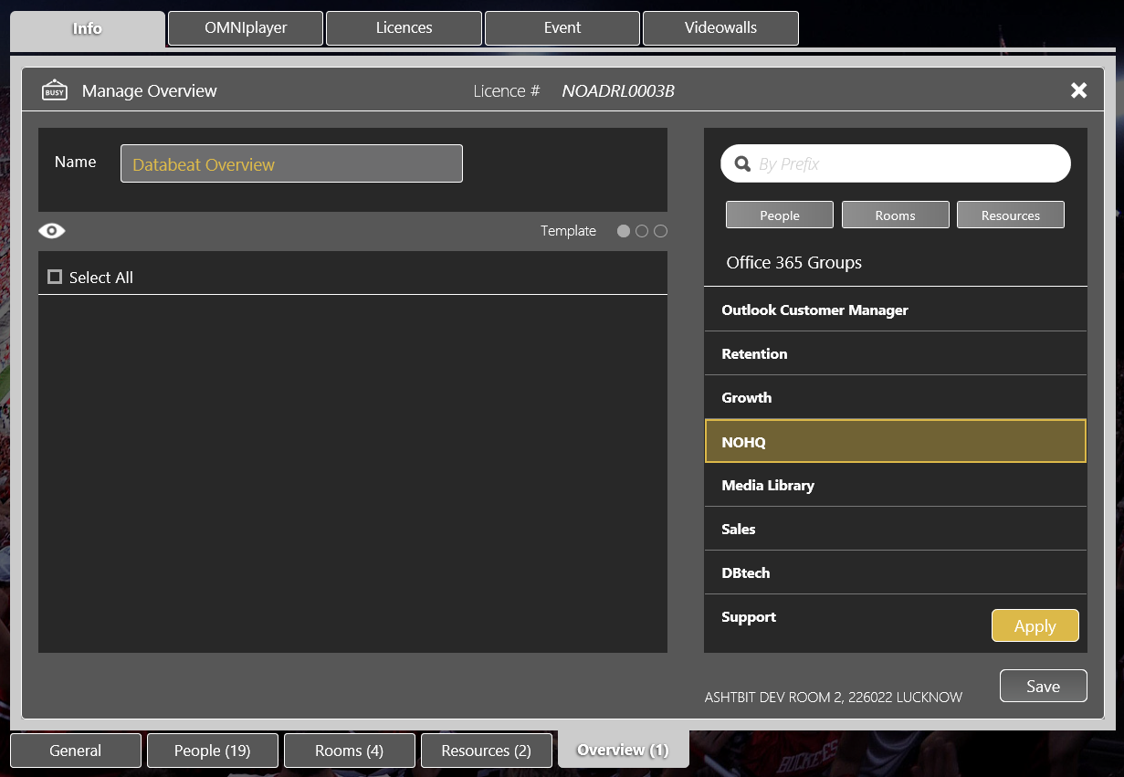Open the People (19) tab
Viewport: 1124px width, 777px height.
213,751
